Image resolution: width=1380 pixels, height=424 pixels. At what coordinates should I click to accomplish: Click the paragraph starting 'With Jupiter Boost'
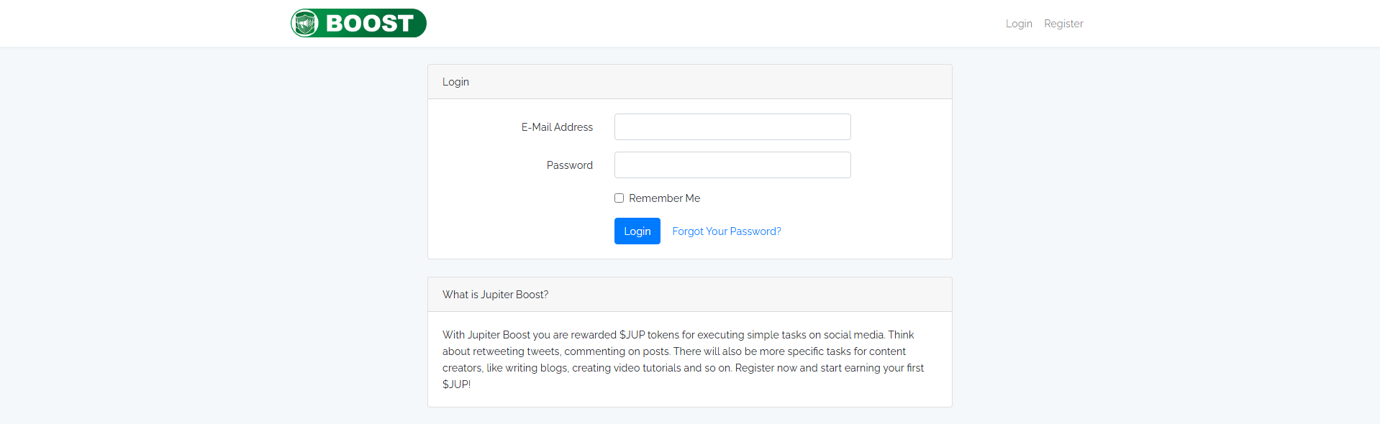[x=684, y=359]
